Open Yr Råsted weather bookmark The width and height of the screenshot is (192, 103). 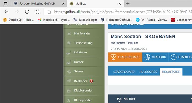tap(152, 20)
